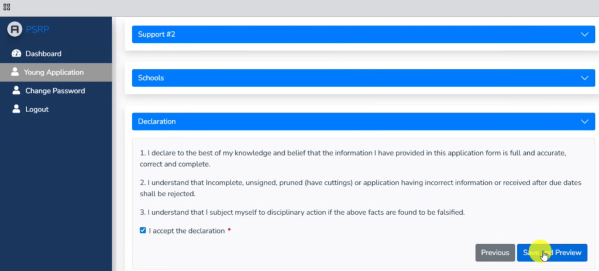Expand the Schools section chevron arrow
The height and width of the screenshot is (271, 599).
coord(584,78)
